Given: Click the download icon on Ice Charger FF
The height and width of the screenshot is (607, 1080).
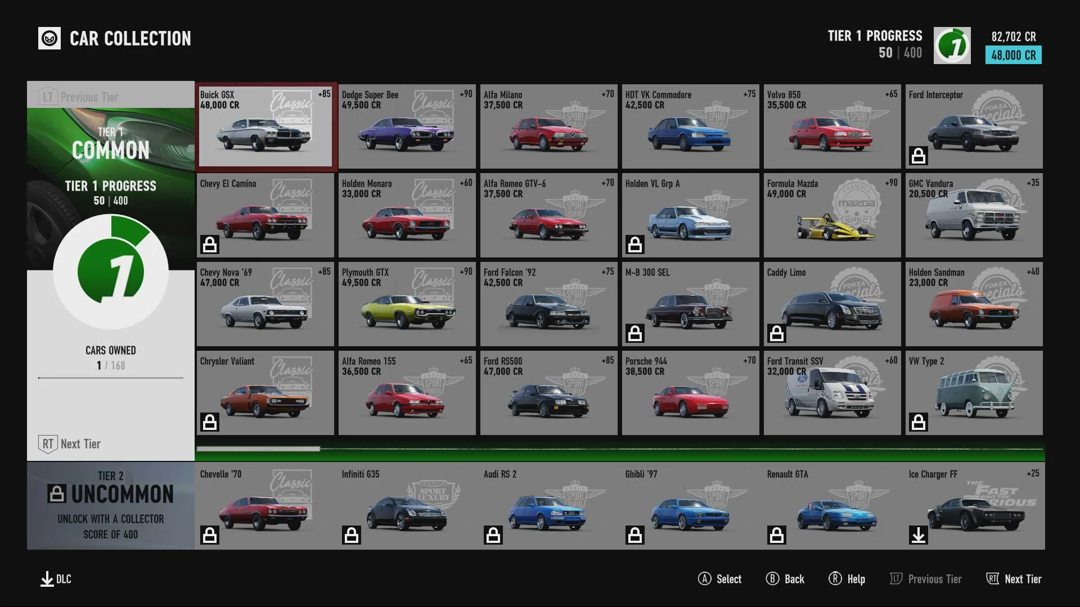Looking at the screenshot, I should tap(919, 535).
